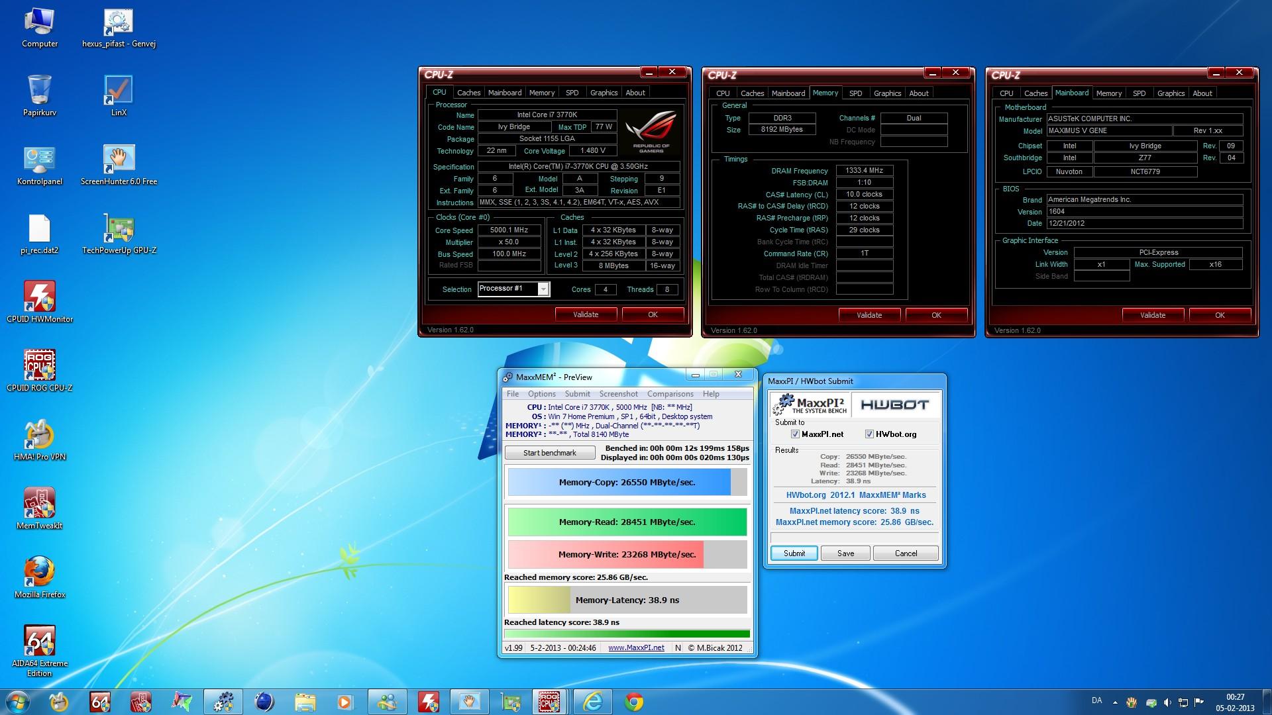Show hidden system tray icons arrow

pyautogui.click(x=1115, y=702)
